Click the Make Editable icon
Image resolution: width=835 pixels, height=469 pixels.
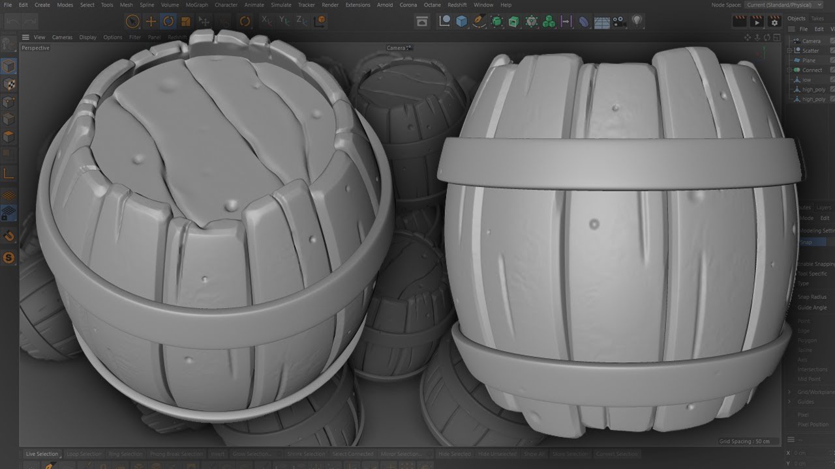9,45
